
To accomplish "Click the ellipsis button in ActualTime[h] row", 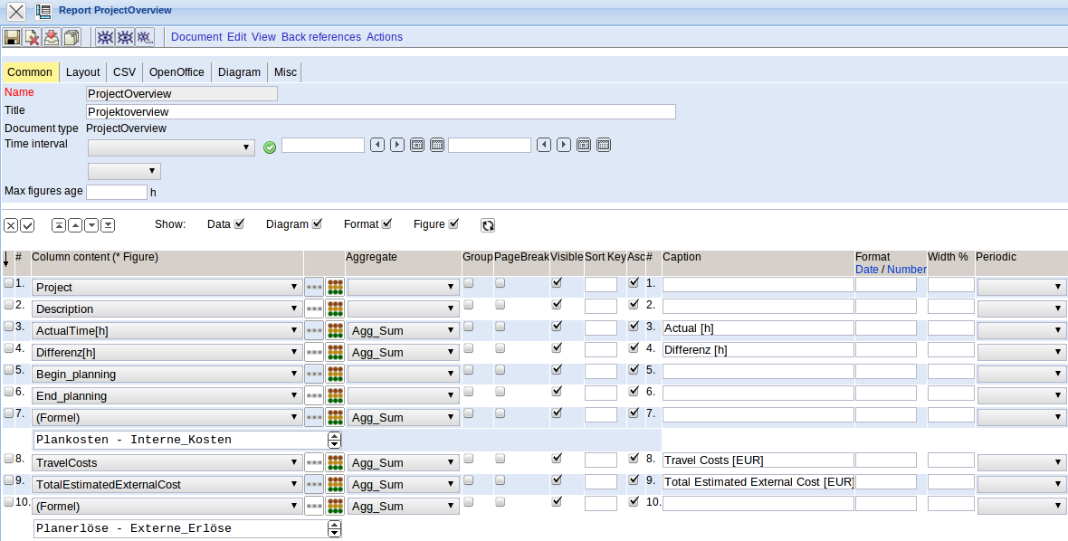I will click(314, 330).
